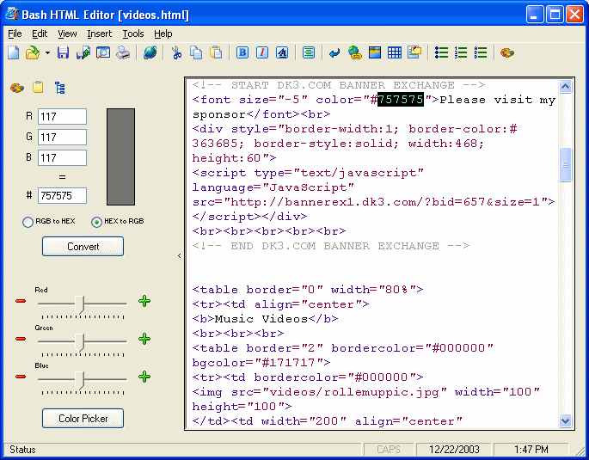Click the Green slider handle
Image resolution: width=589 pixels, height=460 pixels.
pyautogui.click(x=80, y=341)
